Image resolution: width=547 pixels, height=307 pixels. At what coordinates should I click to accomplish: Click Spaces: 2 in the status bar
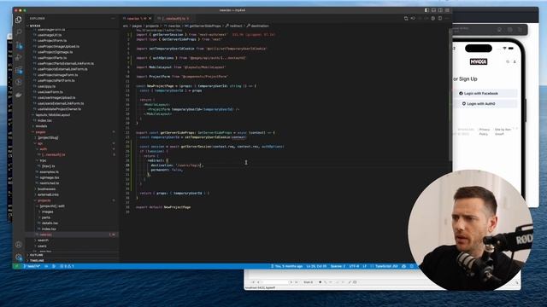click(338, 266)
